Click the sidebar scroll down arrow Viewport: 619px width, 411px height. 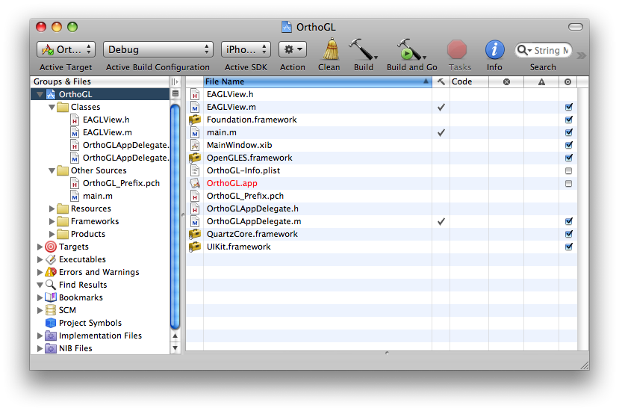coord(175,348)
